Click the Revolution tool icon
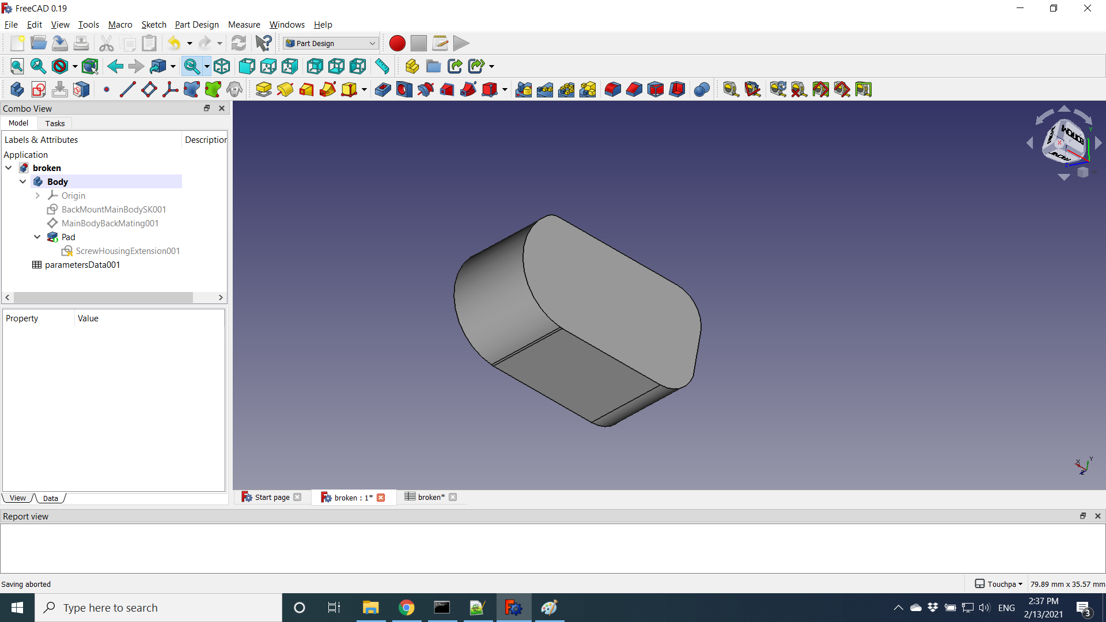Viewport: 1106px width, 622px height. [285, 89]
